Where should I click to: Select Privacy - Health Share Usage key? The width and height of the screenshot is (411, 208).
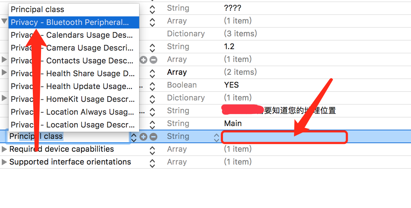[74, 73]
